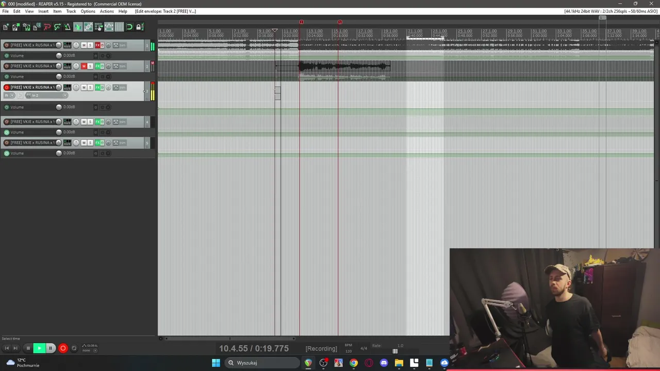Open the Track menu
Image resolution: width=660 pixels, height=371 pixels.
click(x=71, y=11)
